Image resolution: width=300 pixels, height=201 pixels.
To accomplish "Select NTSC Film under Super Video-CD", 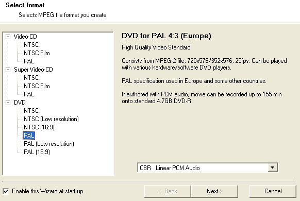I will coord(37,86).
